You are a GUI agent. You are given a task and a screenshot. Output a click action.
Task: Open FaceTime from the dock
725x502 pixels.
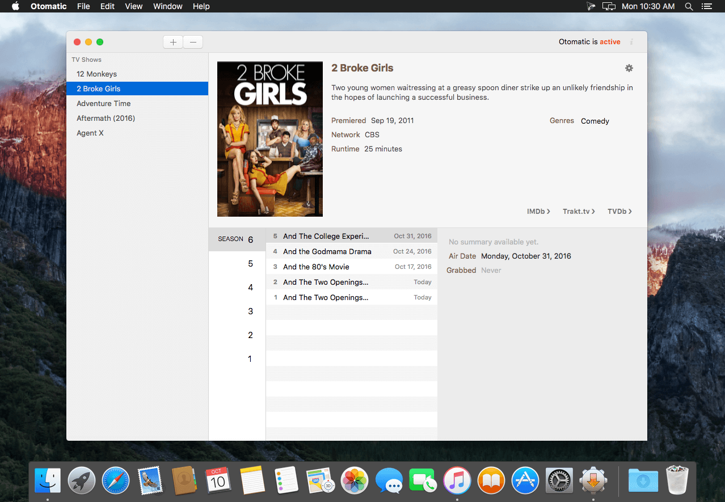423,481
